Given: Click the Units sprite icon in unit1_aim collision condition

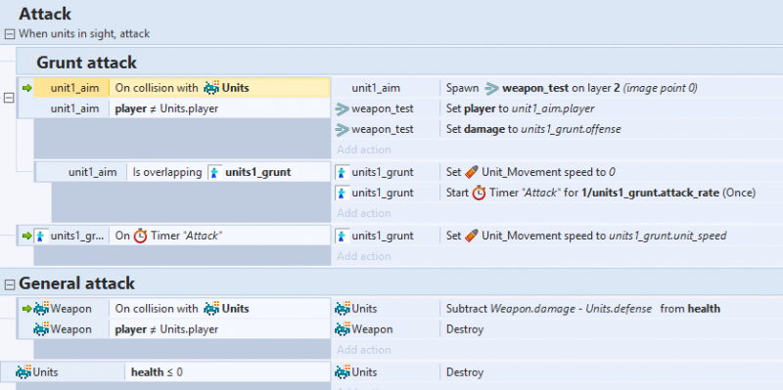Looking at the screenshot, I should (211, 88).
